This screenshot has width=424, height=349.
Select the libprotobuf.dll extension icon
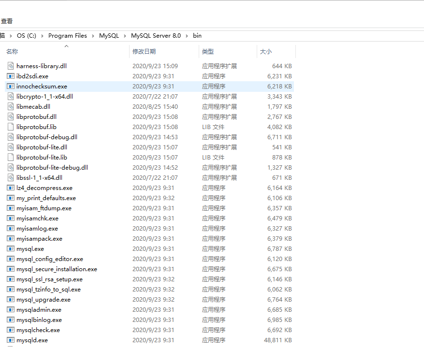11,116
